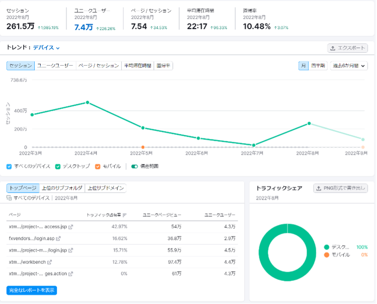Click the 2022年8月 data point on chart

[309, 123]
